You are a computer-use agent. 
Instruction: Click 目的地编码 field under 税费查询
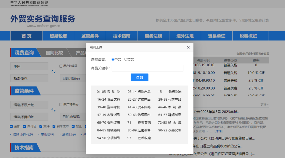click(73, 78)
